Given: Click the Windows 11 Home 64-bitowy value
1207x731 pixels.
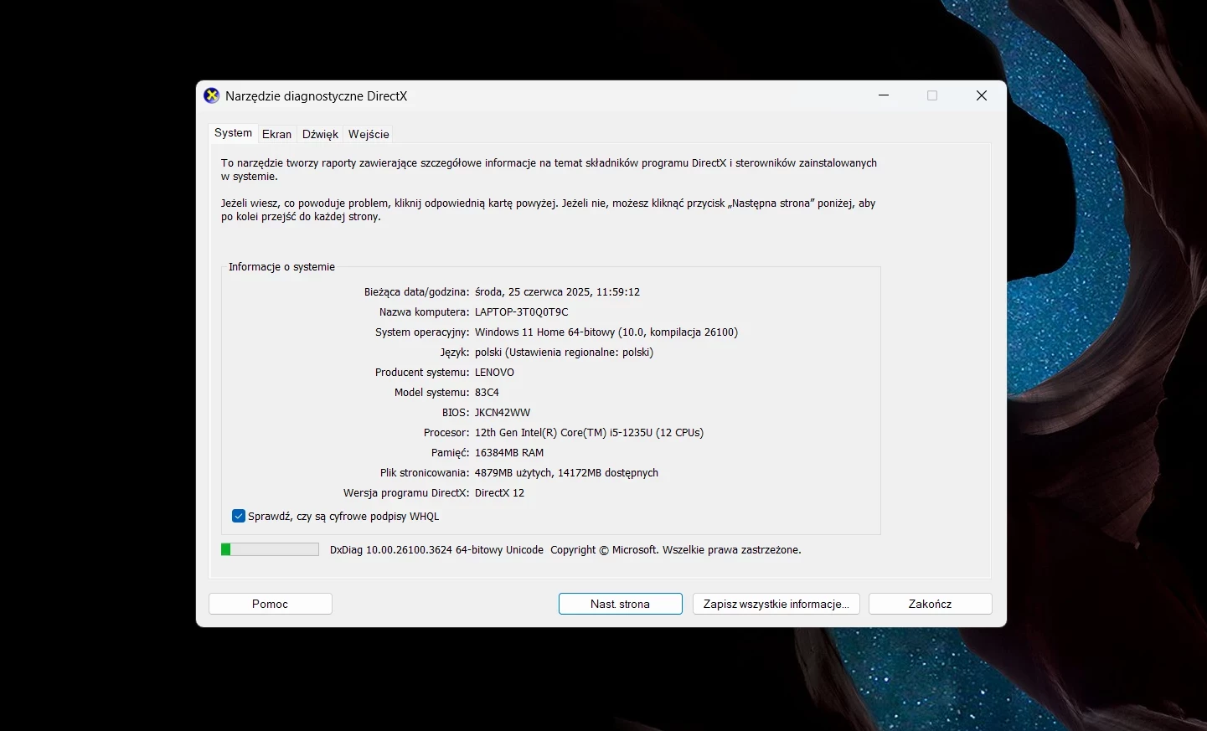Looking at the screenshot, I should pyautogui.click(x=606, y=332).
